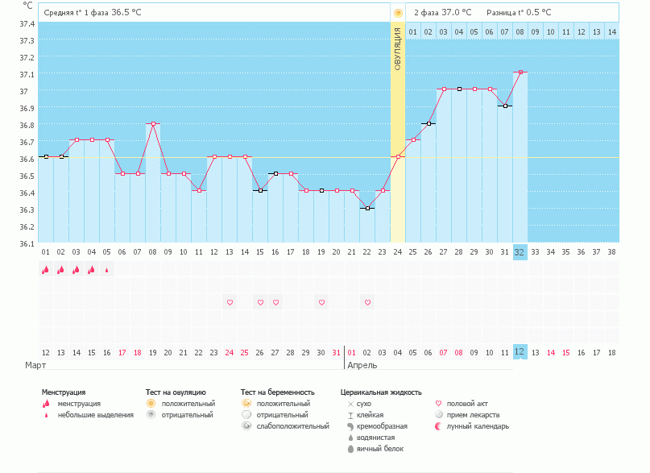Image resolution: width=650 pixels, height=473 pixels.
Task: Click the weakly positive pregnancy test icon
Action: tap(246, 426)
